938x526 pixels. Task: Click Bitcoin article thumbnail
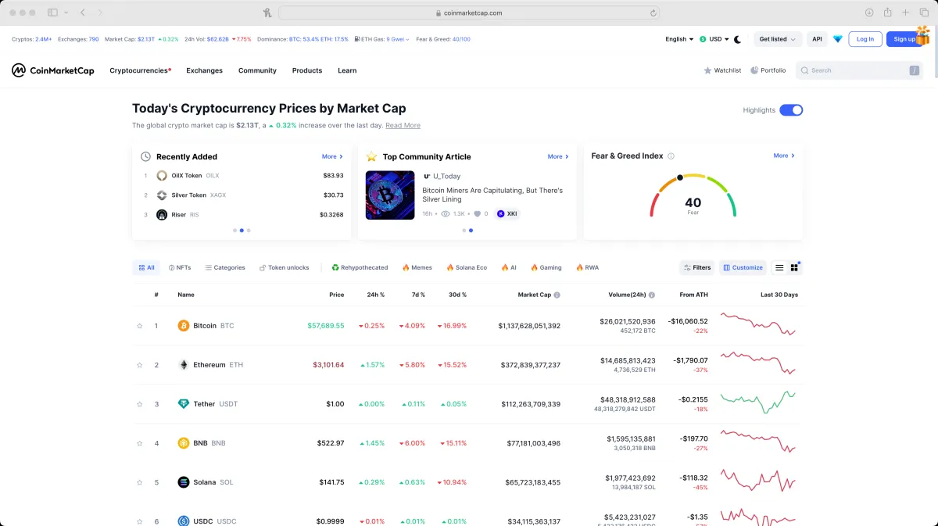coord(390,195)
